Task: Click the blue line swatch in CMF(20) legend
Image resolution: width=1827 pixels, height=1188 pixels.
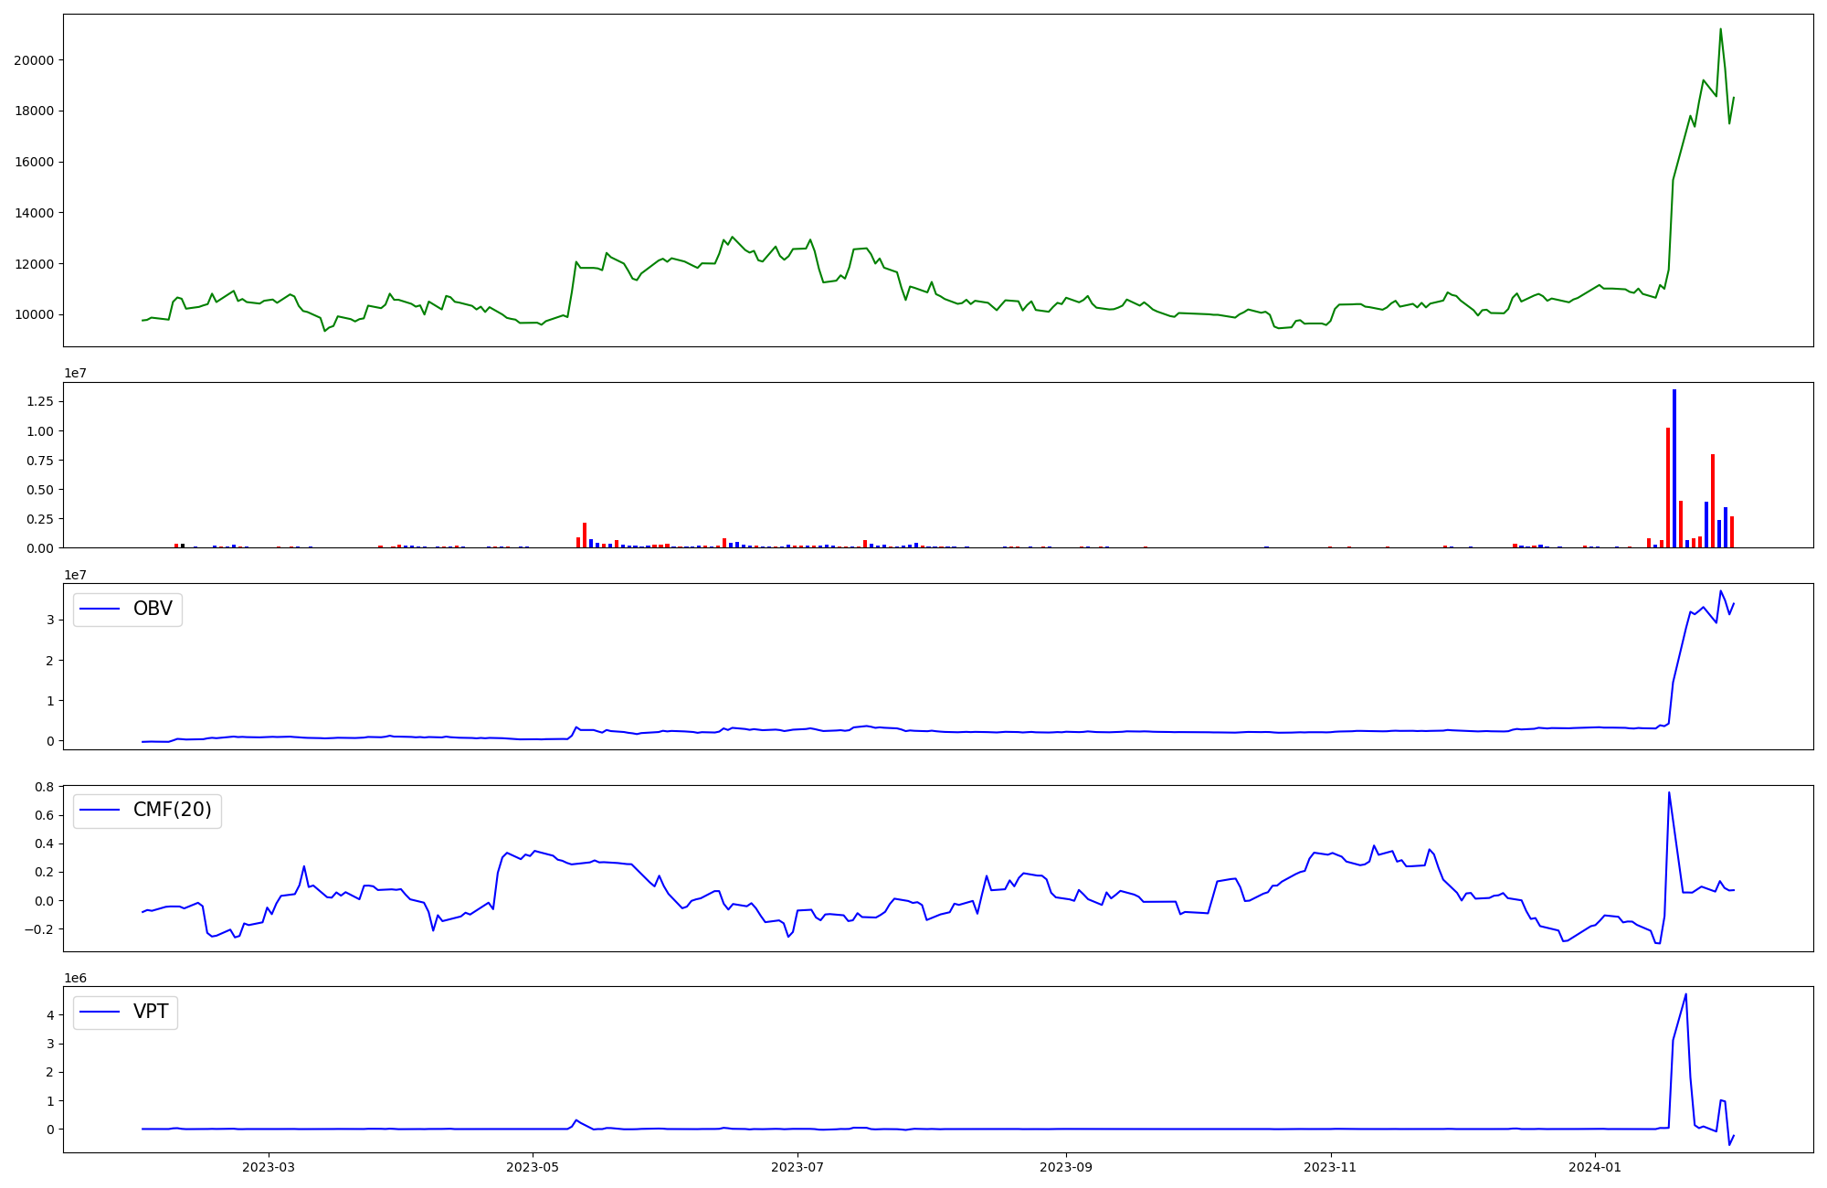Action: tap(100, 811)
